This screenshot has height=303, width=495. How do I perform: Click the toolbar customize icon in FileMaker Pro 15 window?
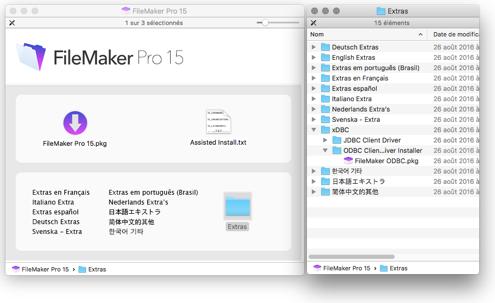(12, 23)
